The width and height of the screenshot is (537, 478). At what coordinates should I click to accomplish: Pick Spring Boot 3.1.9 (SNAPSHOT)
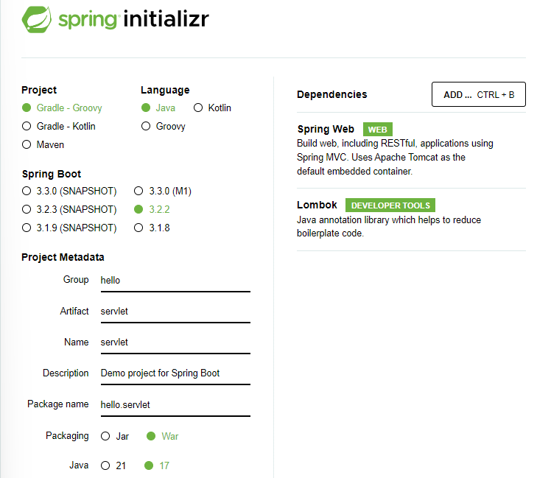pos(69,228)
